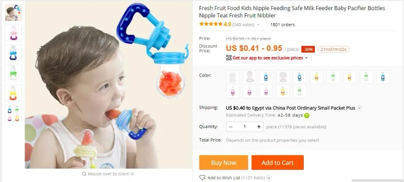Click the green delivery time help icon
The width and height of the screenshot is (404, 182).
307,116
